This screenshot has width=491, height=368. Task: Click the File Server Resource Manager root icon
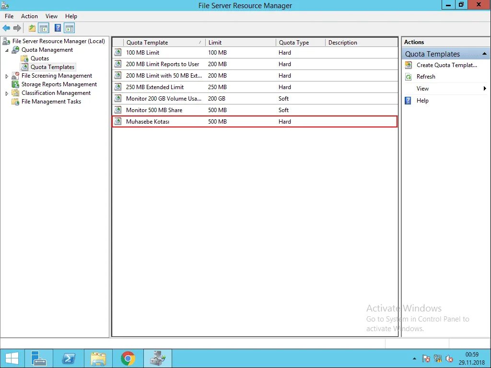click(x=6, y=41)
